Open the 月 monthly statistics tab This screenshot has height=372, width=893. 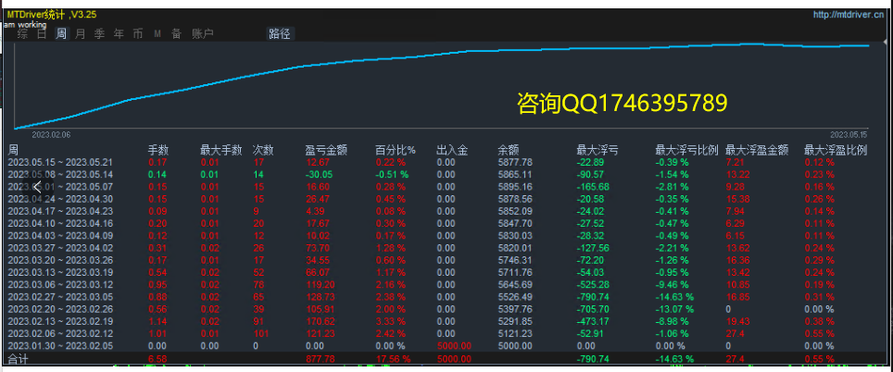tap(81, 34)
